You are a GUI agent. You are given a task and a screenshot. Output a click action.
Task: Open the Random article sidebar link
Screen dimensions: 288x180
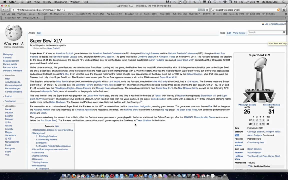click(10, 67)
